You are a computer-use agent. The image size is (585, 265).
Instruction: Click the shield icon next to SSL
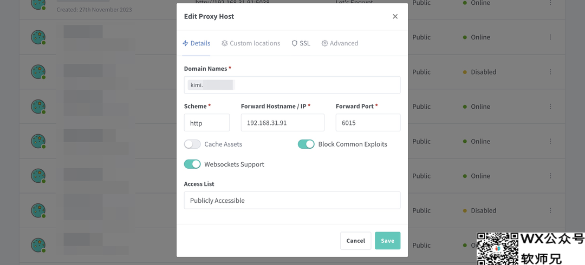click(x=294, y=43)
